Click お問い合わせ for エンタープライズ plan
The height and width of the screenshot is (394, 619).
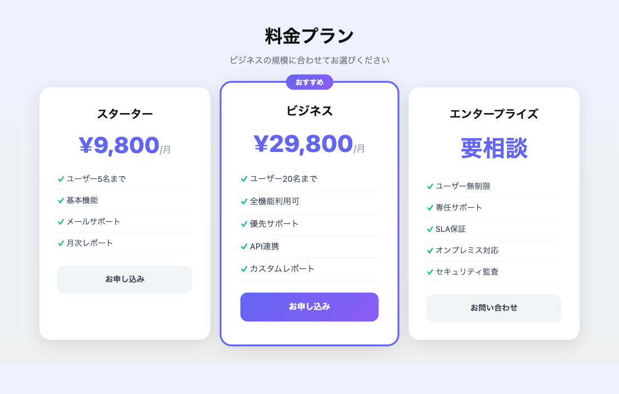click(494, 308)
